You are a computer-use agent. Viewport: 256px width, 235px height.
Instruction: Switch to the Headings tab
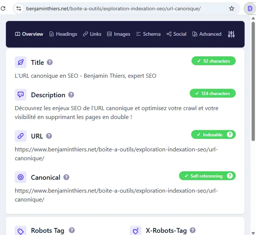63,34
